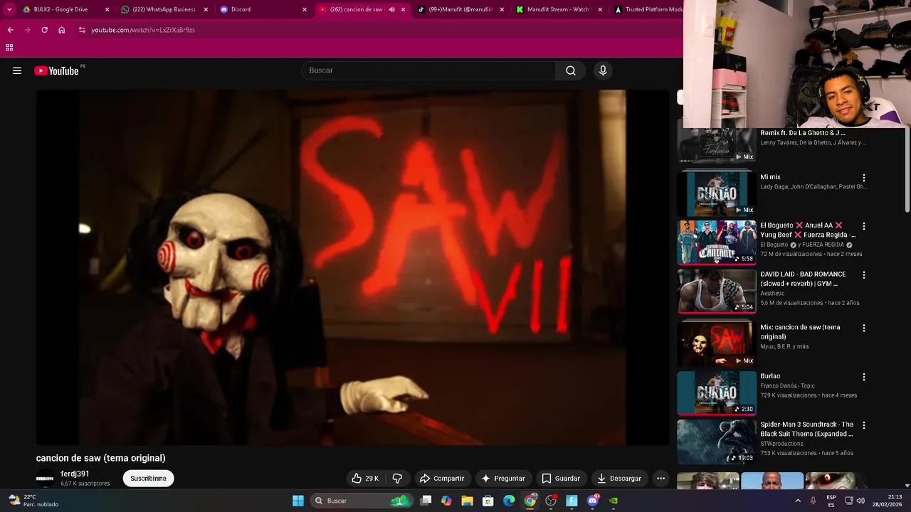Click the YouTube logo
This screenshot has height=512, width=911.
coord(56,70)
